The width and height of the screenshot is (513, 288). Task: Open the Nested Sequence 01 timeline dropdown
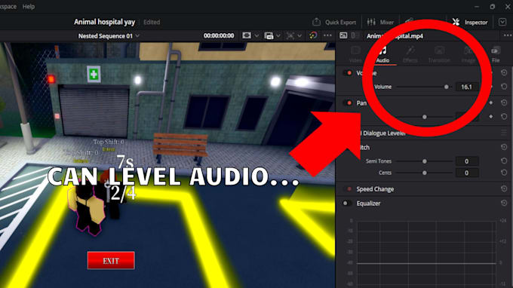(138, 35)
